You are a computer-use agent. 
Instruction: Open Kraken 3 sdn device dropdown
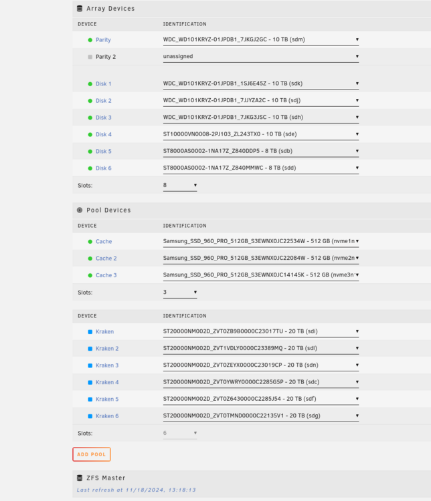coord(261,365)
